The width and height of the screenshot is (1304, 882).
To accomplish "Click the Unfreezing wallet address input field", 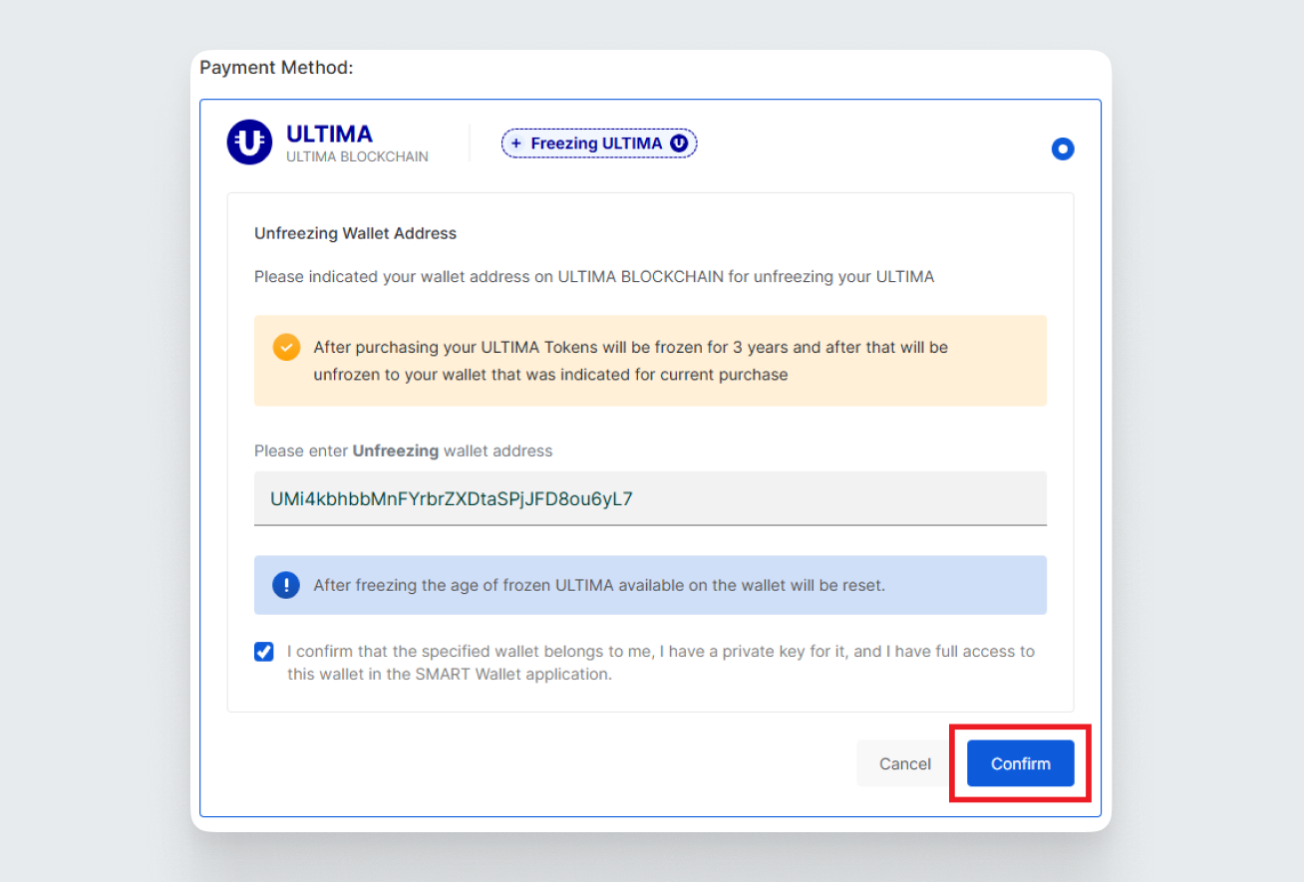I will (x=650, y=498).
